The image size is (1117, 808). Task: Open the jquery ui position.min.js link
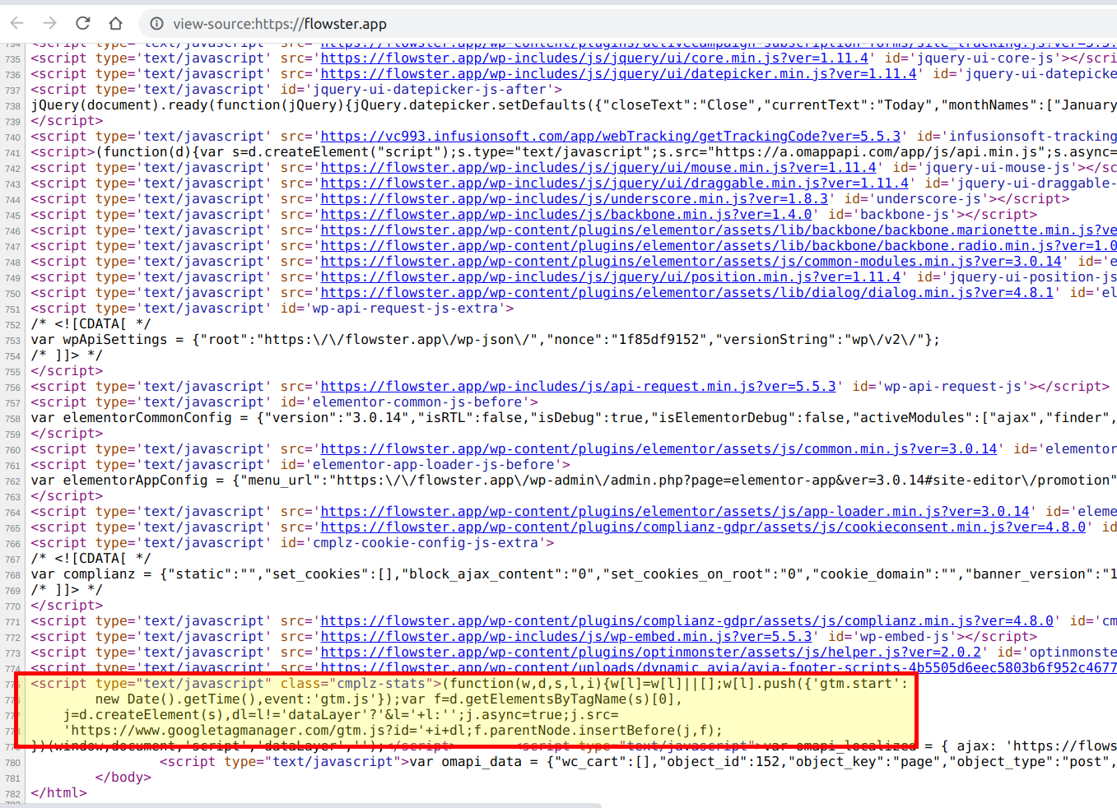[611, 277]
